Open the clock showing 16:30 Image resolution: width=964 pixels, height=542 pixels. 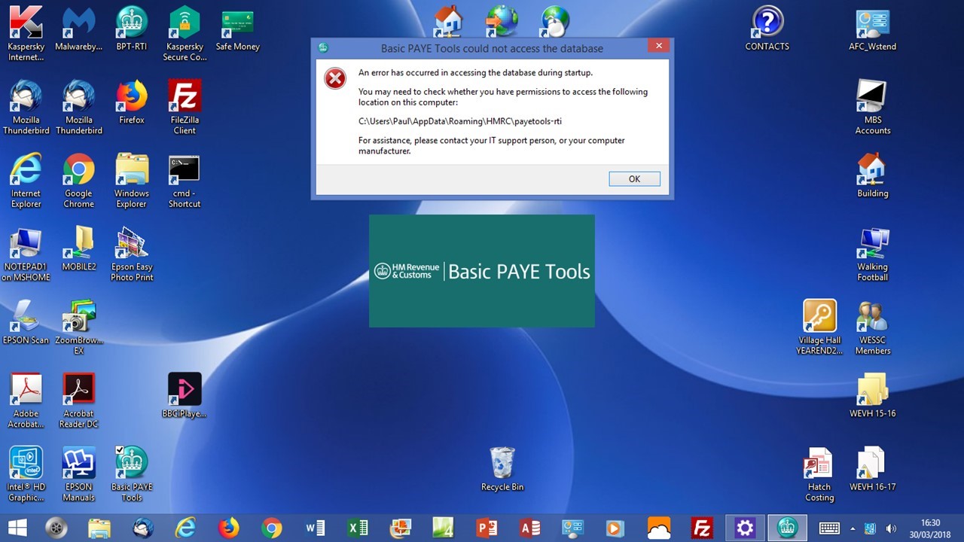click(x=931, y=528)
